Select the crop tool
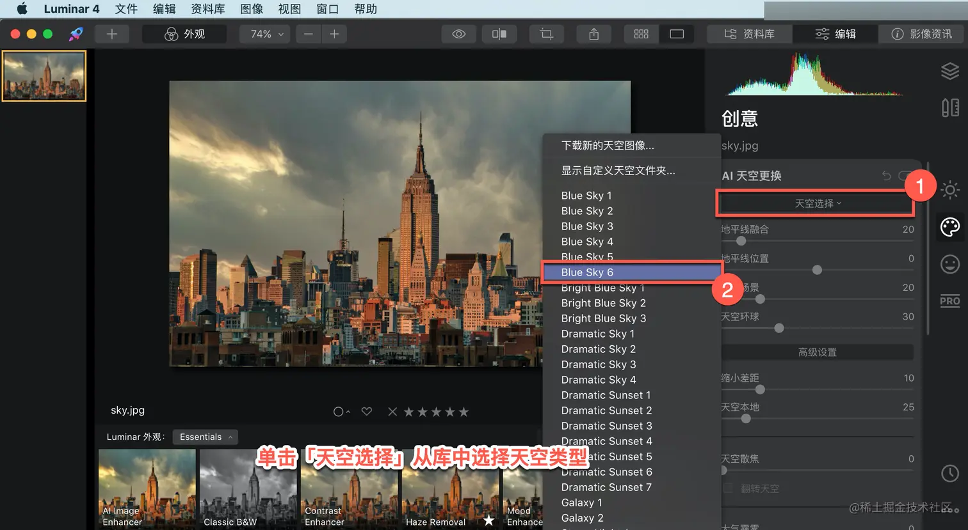This screenshot has height=530, width=968. point(546,34)
